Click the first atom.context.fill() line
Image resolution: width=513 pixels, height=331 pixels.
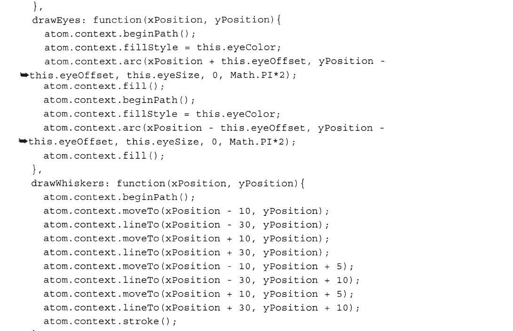(x=104, y=87)
